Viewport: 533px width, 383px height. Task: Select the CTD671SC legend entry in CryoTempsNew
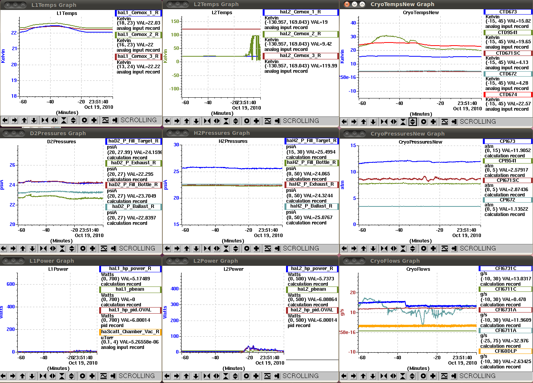(x=508, y=53)
